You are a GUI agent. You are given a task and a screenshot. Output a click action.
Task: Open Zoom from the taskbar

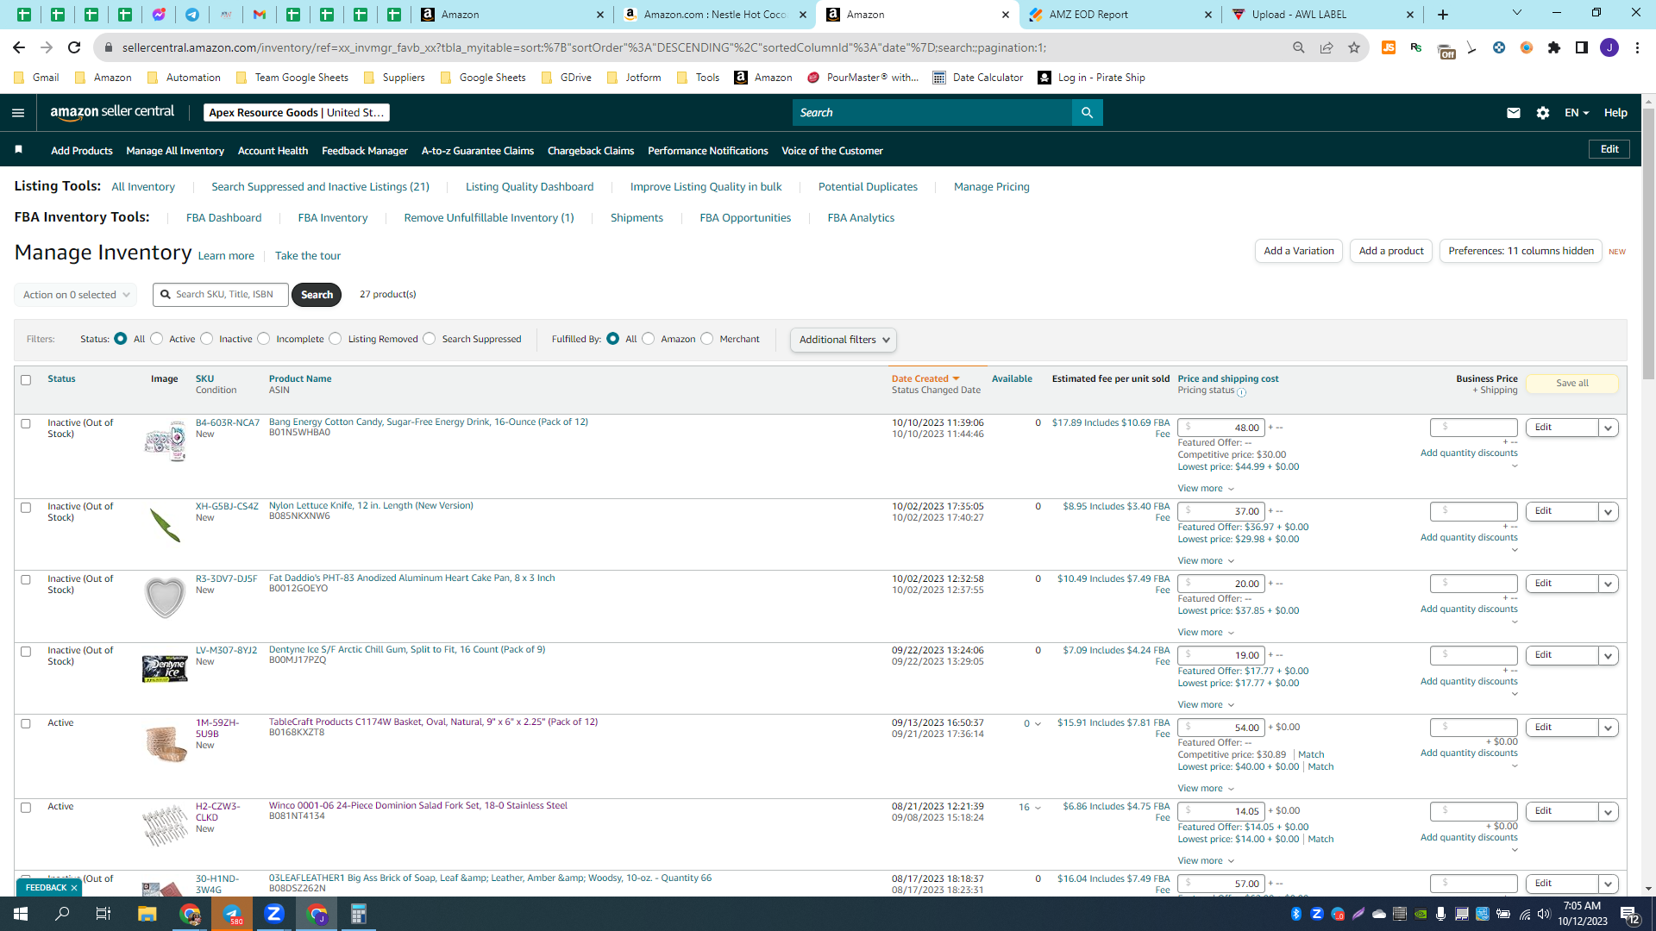(x=274, y=914)
